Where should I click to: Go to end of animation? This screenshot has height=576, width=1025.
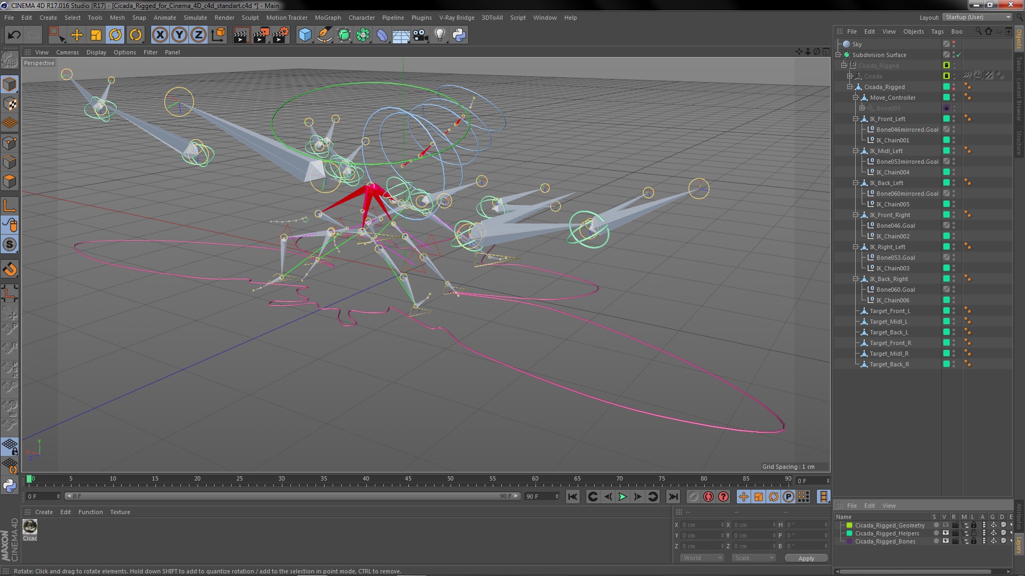coord(673,497)
